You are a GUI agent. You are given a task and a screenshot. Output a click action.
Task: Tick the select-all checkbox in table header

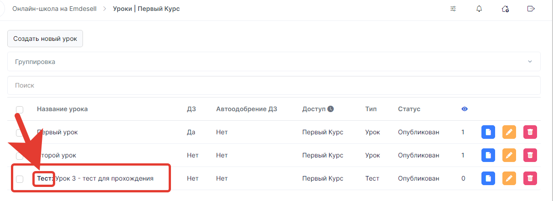tap(20, 109)
